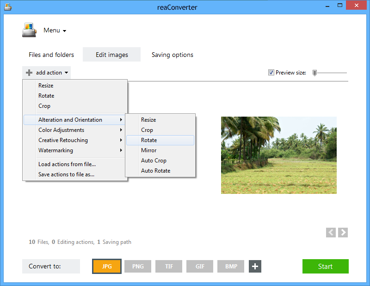
Task: Select PNG as output format
Action: pos(138,267)
